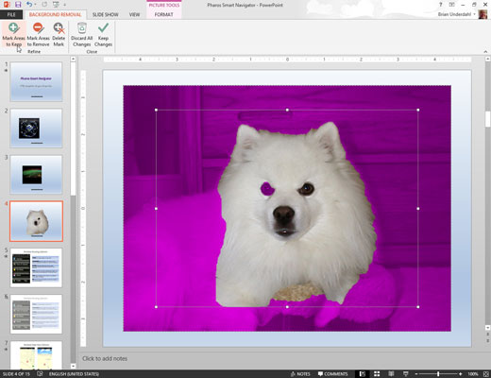This screenshot has width=491, height=378.
Task: Select Mark Areas to Keep tool
Action: [13, 35]
